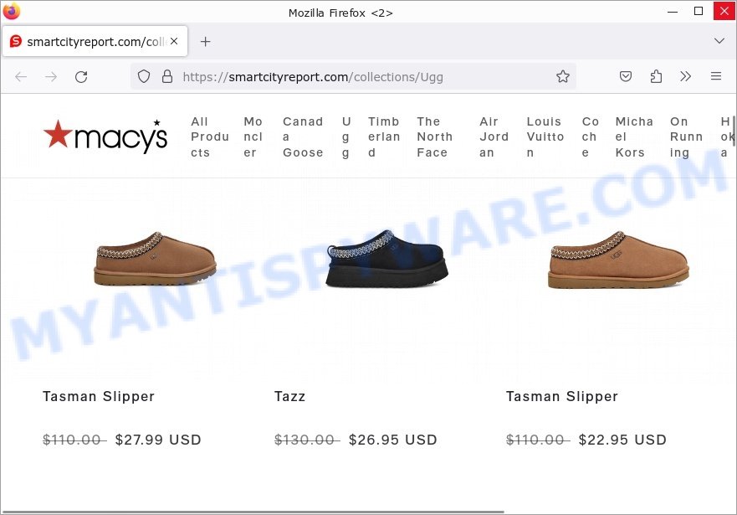Open the tracking protection shield panel
Screen dimensions: 737x515
[144, 76]
